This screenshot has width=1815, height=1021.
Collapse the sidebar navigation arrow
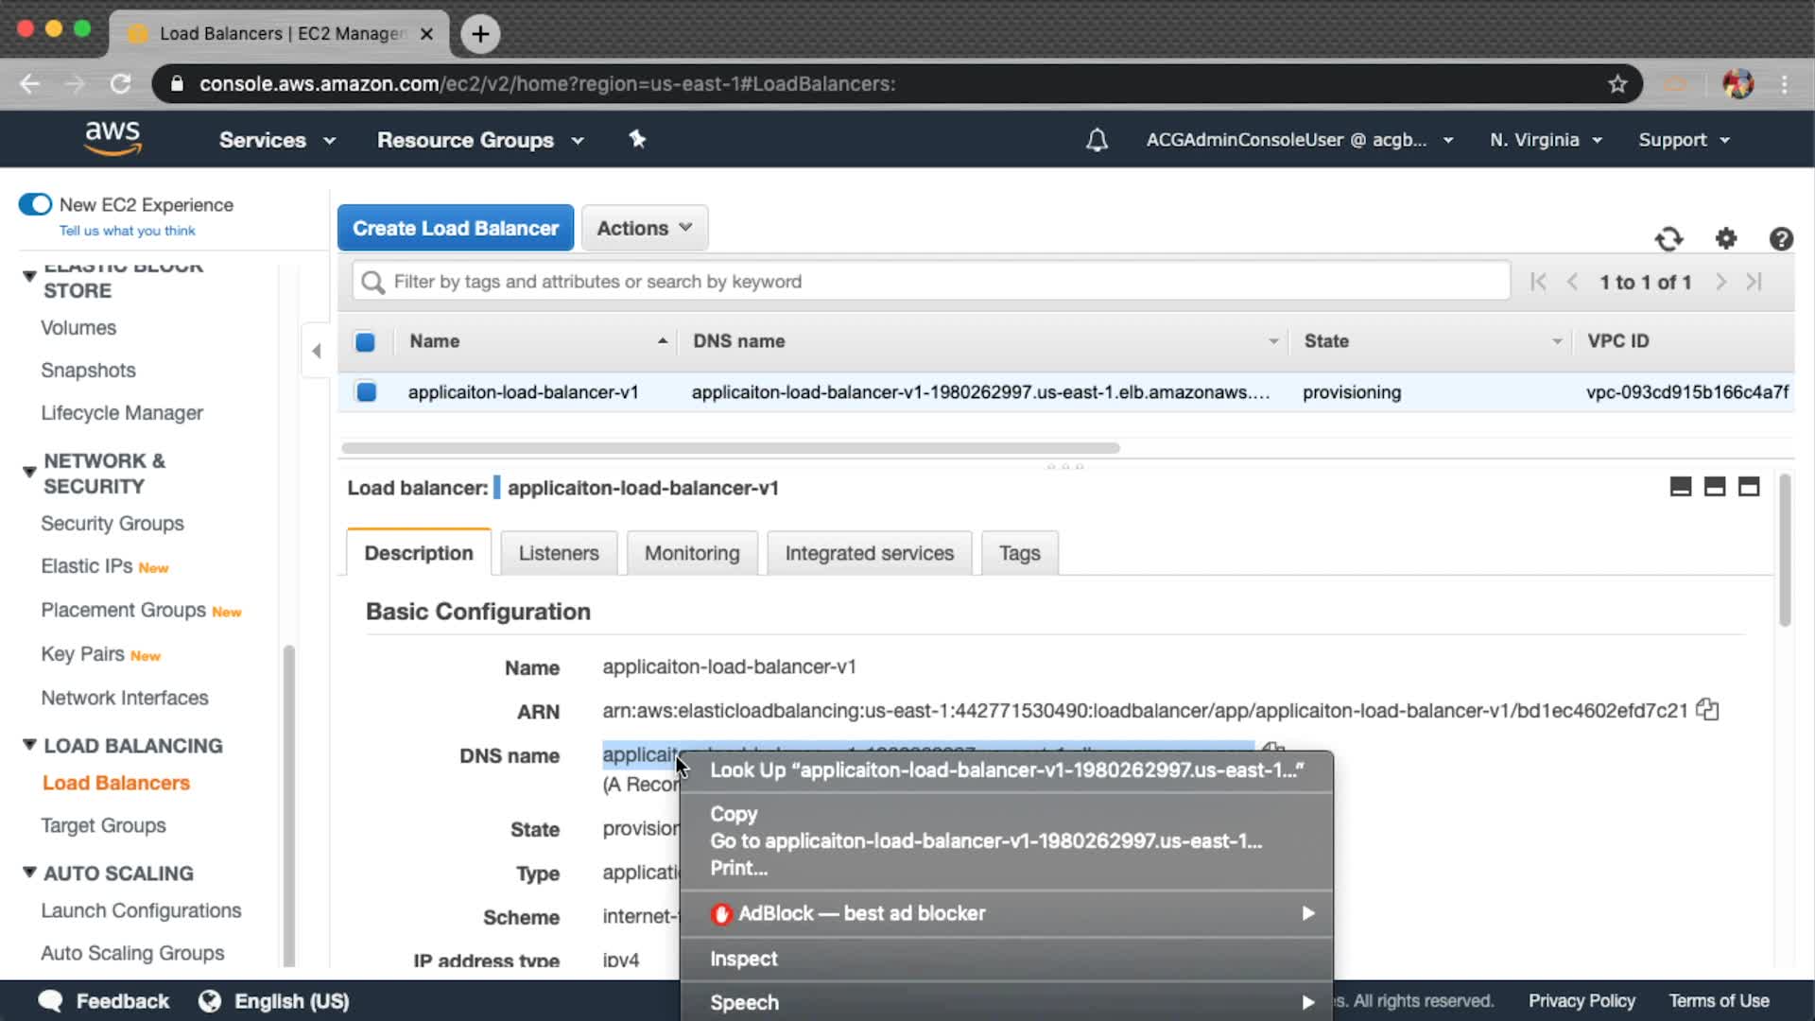pyautogui.click(x=317, y=351)
